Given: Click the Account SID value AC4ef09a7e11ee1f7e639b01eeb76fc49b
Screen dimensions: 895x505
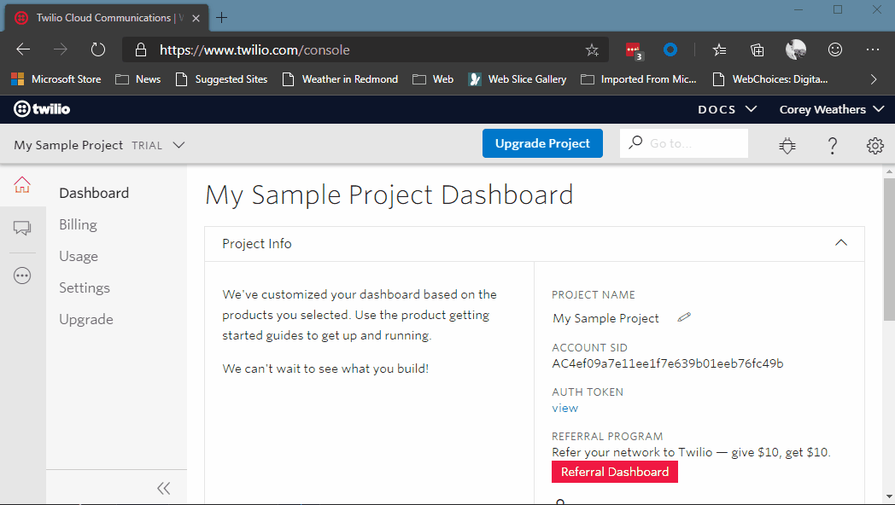Looking at the screenshot, I should click(x=667, y=363).
